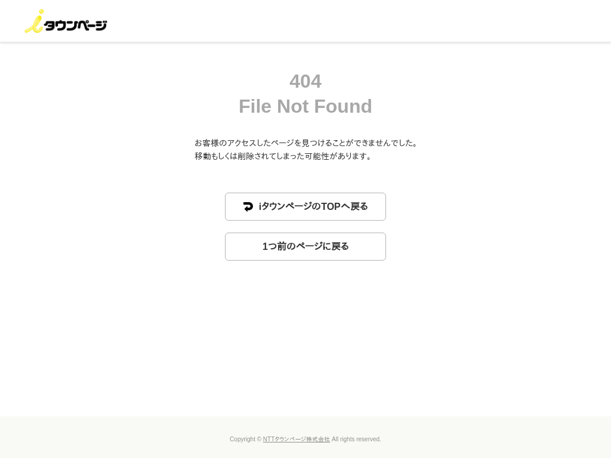This screenshot has height=458, width=611.
Task: Click the black タウンページ katakana in the logo
Action: coord(76,25)
